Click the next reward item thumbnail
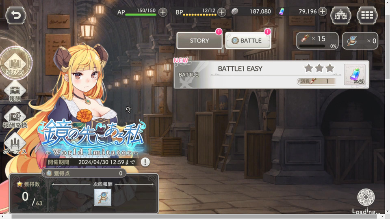 [103, 198]
